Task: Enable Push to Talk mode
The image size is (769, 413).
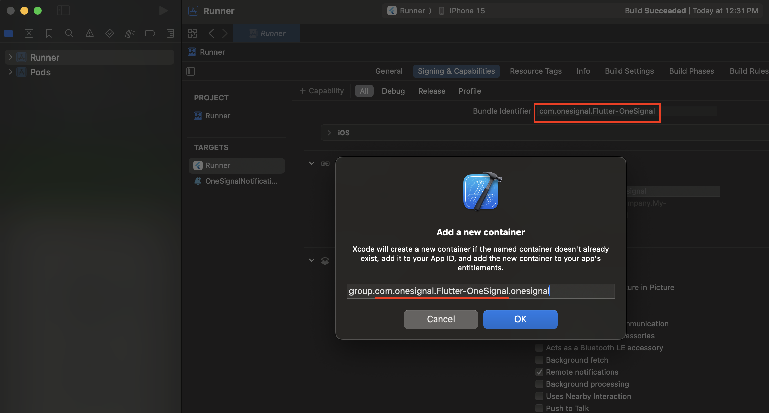Action: pos(539,408)
